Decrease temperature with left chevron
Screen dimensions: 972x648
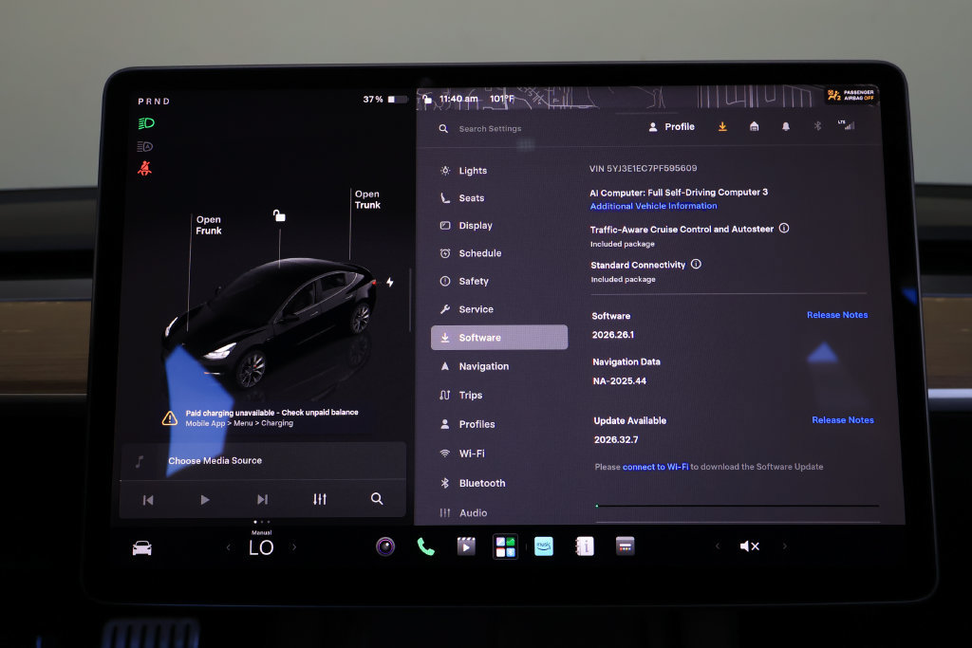coord(229,547)
